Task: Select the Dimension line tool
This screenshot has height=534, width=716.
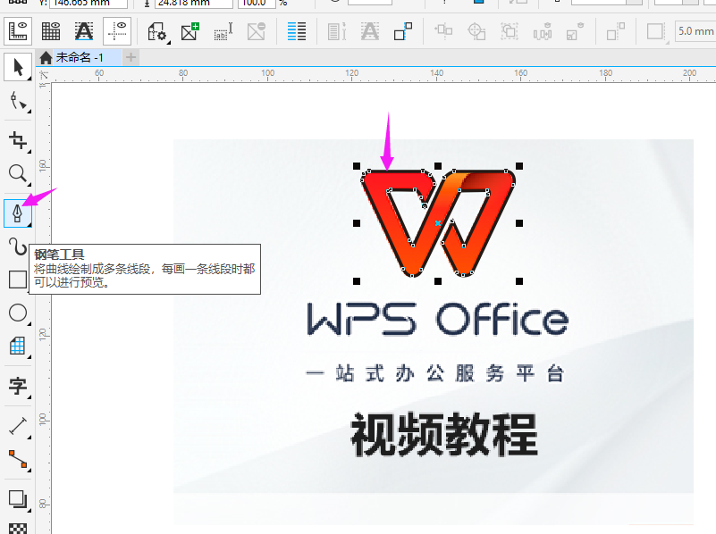Action: coord(18,426)
